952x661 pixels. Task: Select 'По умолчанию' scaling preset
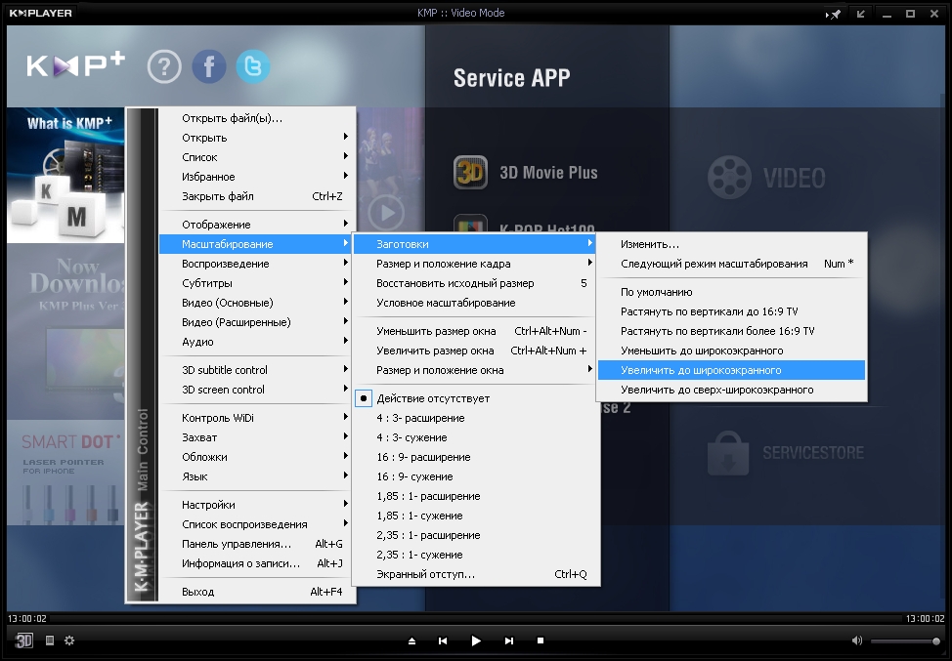coord(731,292)
